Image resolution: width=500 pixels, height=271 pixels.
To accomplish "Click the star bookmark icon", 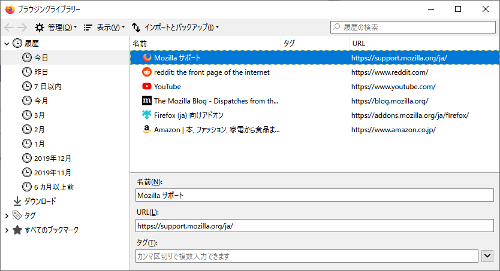I will 17,230.
